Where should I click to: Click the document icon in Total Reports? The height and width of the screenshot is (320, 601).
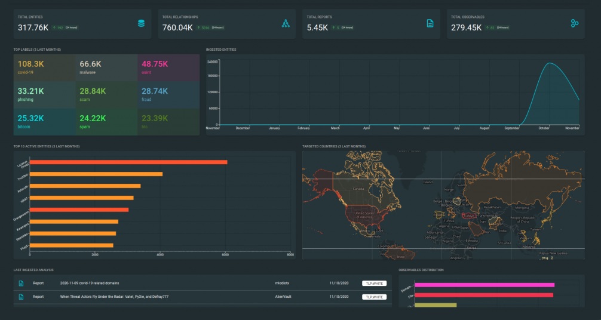(430, 23)
